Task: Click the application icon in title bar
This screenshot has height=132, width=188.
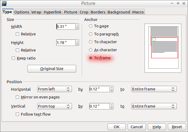Action: coord(4,3)
